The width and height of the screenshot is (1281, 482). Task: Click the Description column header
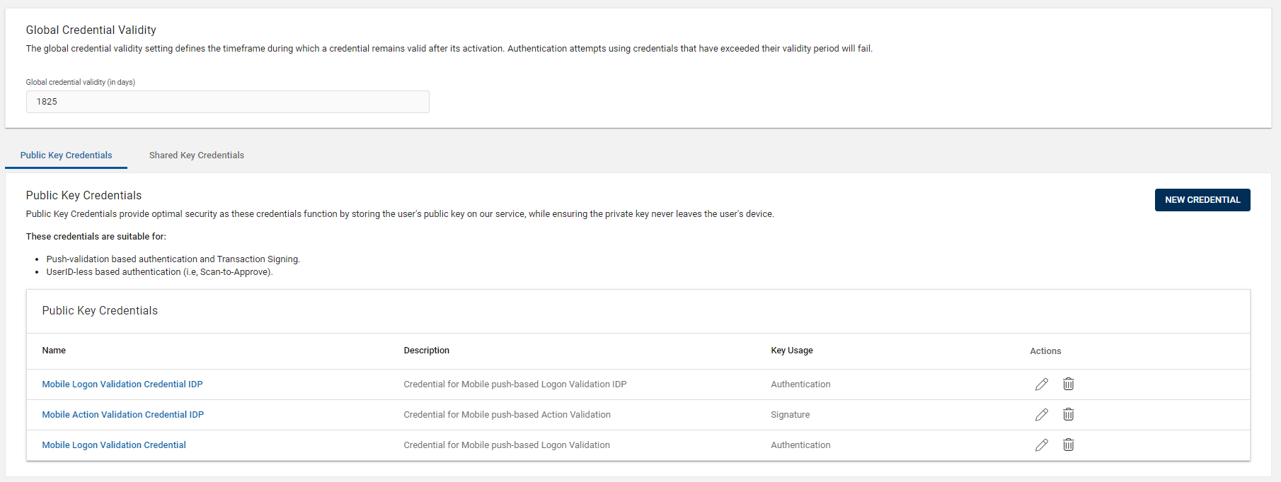pos(426,351)
